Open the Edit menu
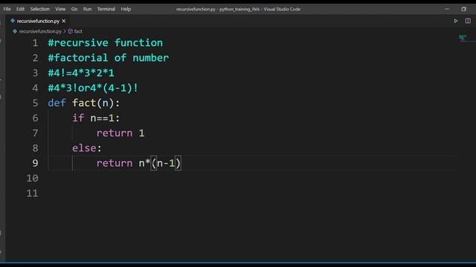Image resolution: width=476 pixels, height=267 pixels. 20,9
